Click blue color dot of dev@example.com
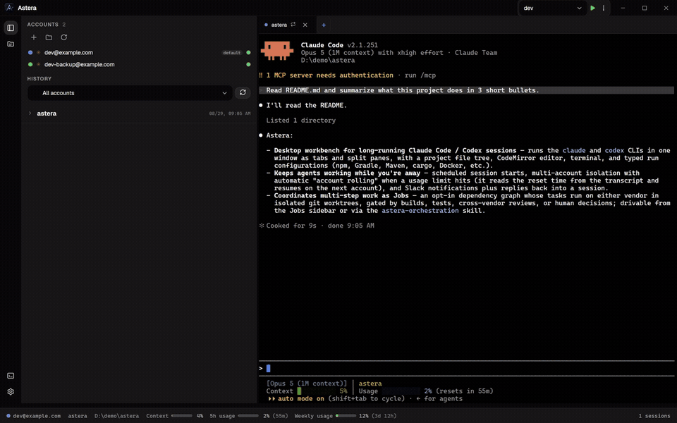677x423 pixels. 30,53
